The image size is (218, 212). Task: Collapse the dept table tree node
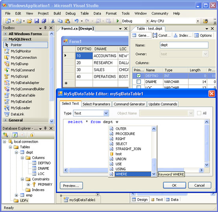tap(16, 152)
